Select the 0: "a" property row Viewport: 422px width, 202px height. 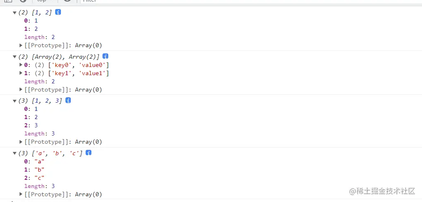click(x=34, y=161)
